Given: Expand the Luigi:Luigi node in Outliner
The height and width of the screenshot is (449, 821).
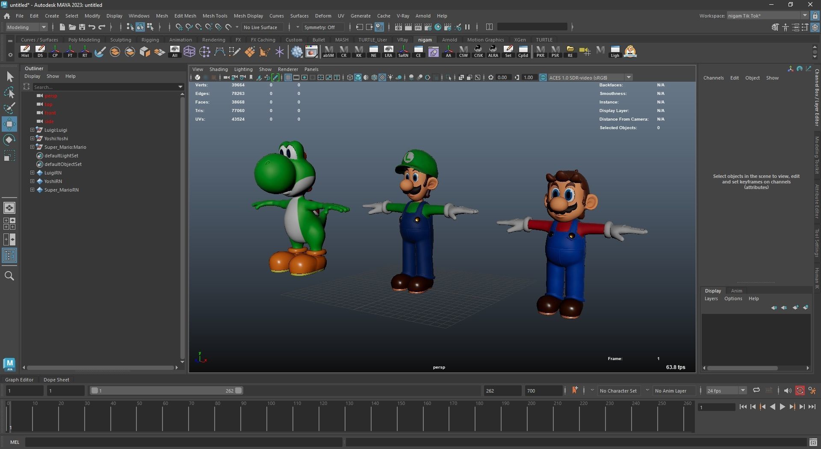Looking at the screenshot, I should point(32,130).
